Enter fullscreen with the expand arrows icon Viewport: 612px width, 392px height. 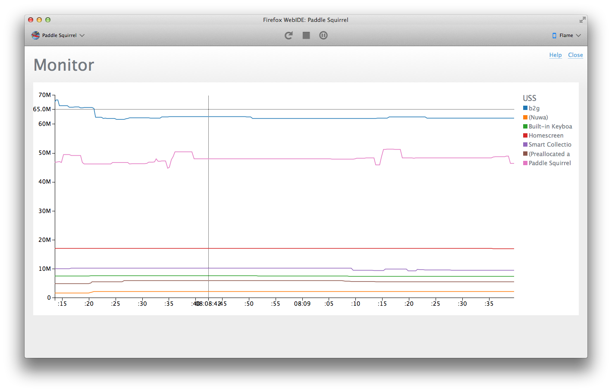582,20
